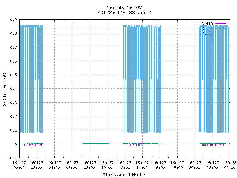Click the x-axis label "160128 00:00"
The image size is (237, 178).
230,165
